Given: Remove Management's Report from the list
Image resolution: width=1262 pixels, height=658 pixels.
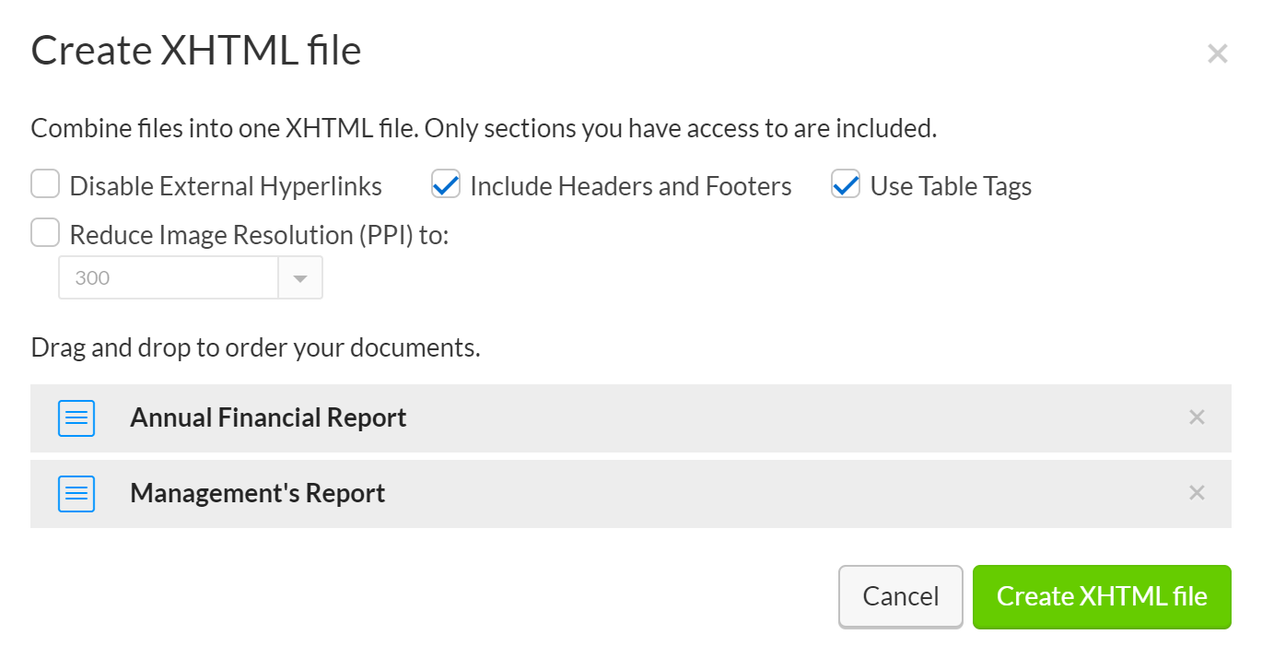Looking at the screenshot, I should [x=1197, y=493].
